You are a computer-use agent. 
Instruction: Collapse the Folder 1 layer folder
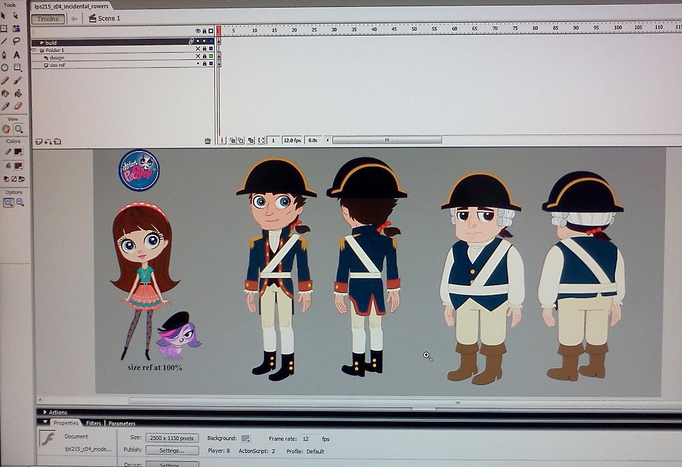click(x=34, y=50)
